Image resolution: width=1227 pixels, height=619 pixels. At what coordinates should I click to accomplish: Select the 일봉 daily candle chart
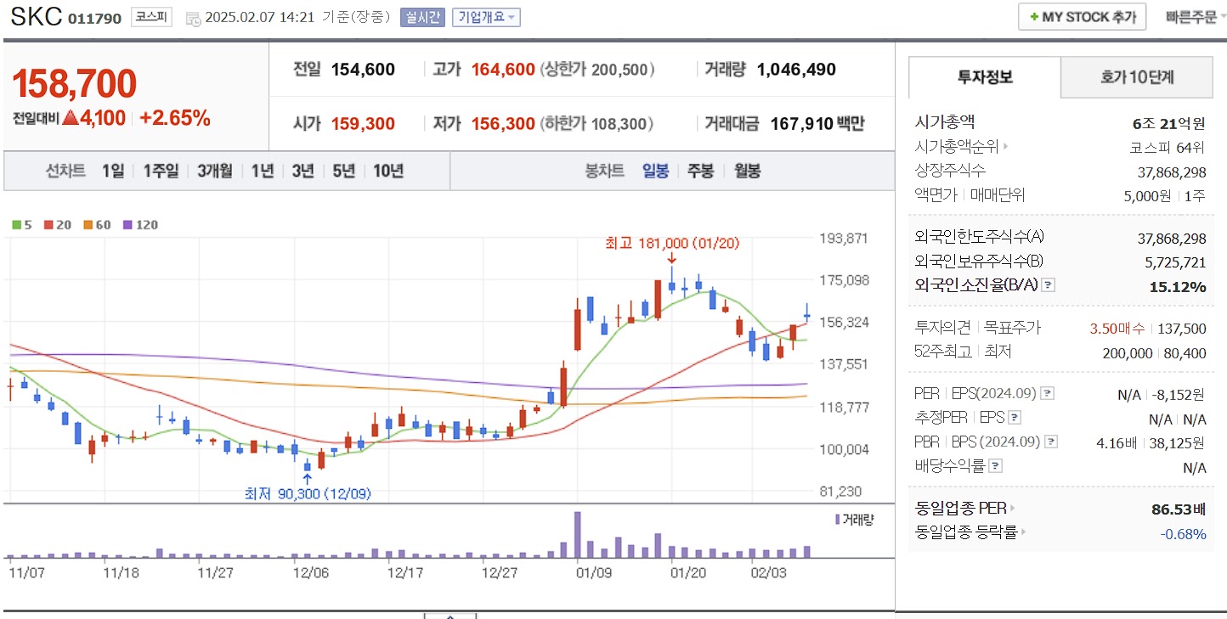[655, 171]
